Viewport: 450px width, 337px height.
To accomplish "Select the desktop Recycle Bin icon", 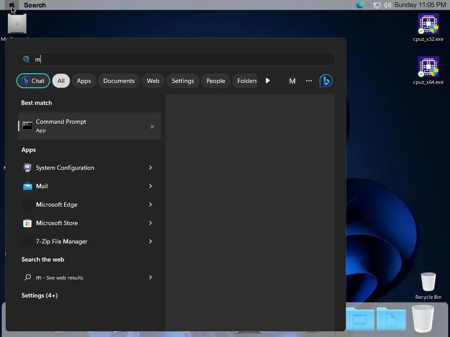I will pos(428,286).
